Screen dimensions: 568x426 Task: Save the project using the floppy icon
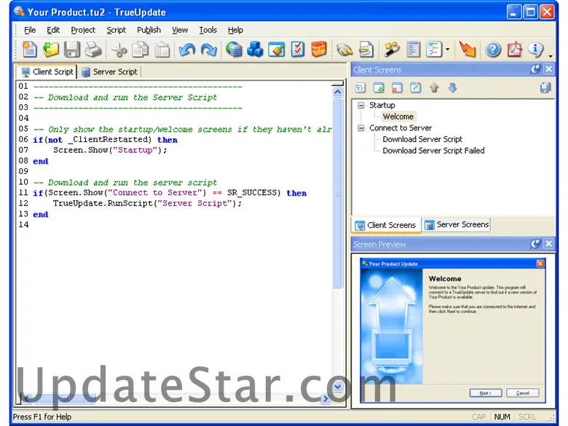[x=71, y=50]
